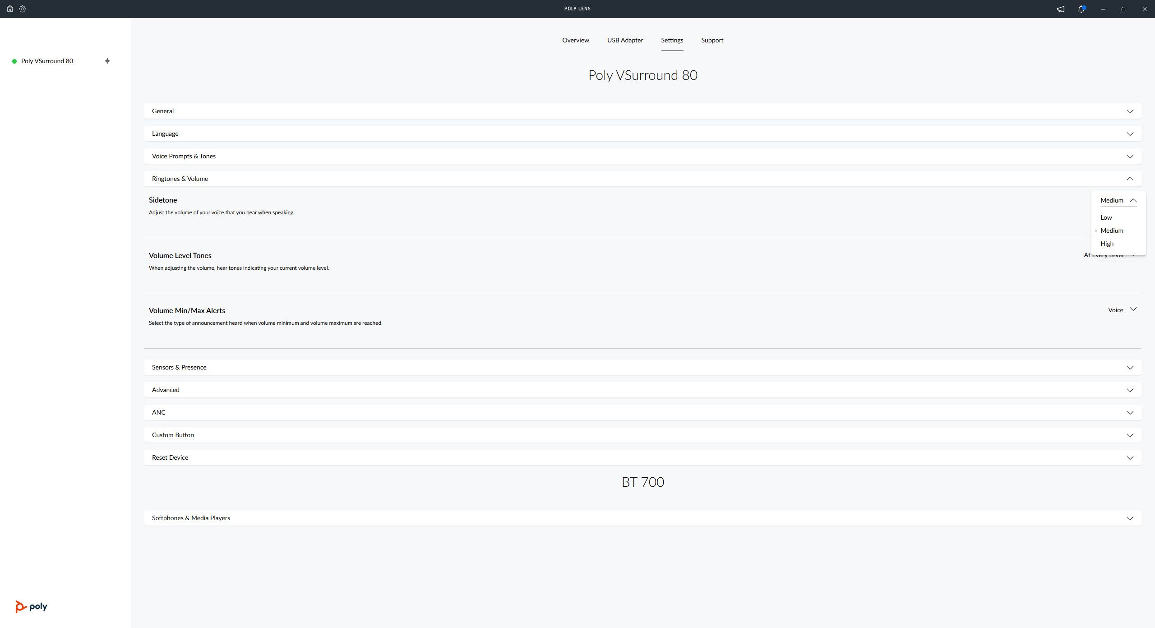This screenshot has width=1155, height=628.
Task: Click the home icon in title bar
Action: (9, 9)
